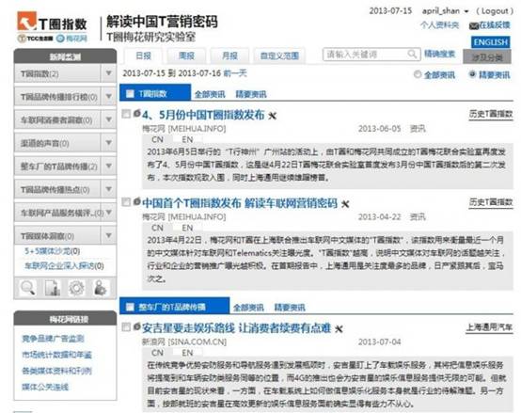Open the 上海通用汽车 tag link
Screen dimensions: 521x413
click(489, 327)
